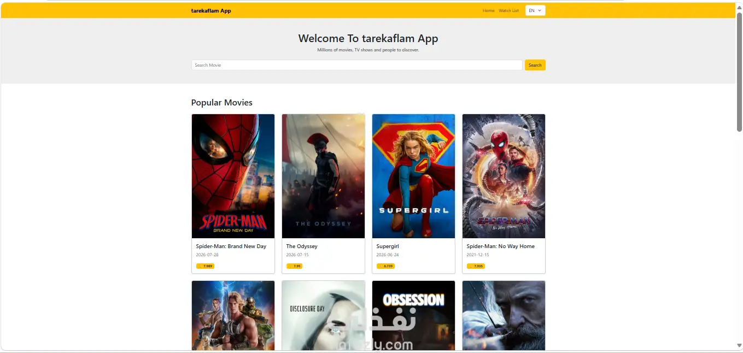Click the Welcome To tarekaflam App heading
This screenshot has width=743, height=353.
coord(368,38)
